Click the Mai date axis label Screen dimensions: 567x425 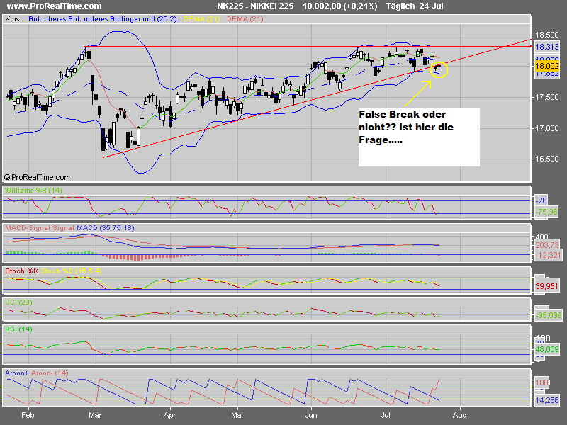237,415
